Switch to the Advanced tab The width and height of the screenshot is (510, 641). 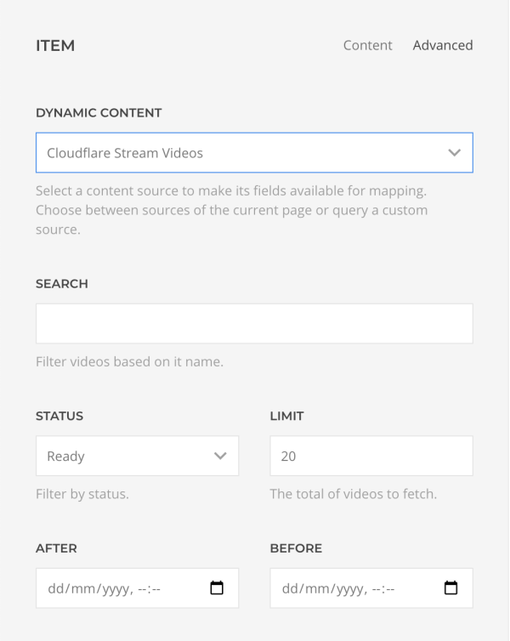[x=443, y=45]
